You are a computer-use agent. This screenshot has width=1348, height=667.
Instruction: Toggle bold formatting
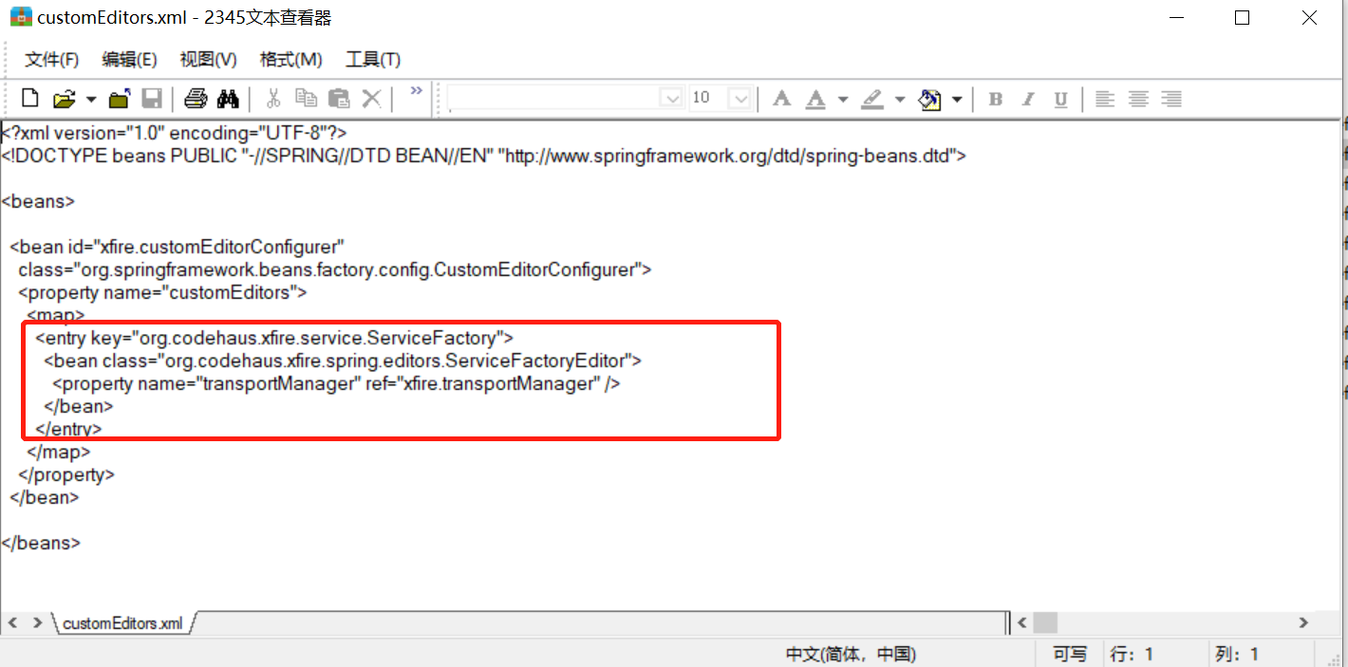pyautogui.click(x=996, y=99)
